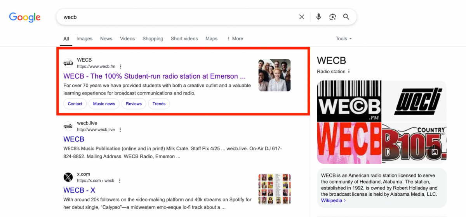Open options menu for x.com result
466x217 pixels.
point(120,181)
